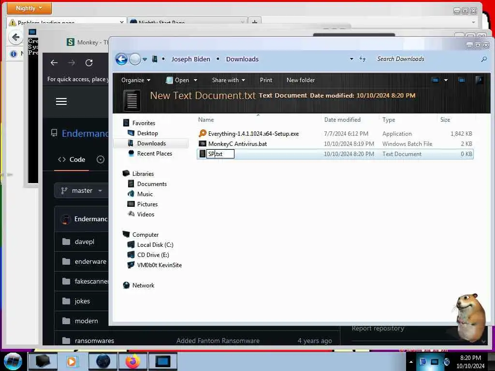Viewport: 495px width, 371px height.
Task: Click the search magnifier icon
Action: pyautogui.click(x=483, y=59)
